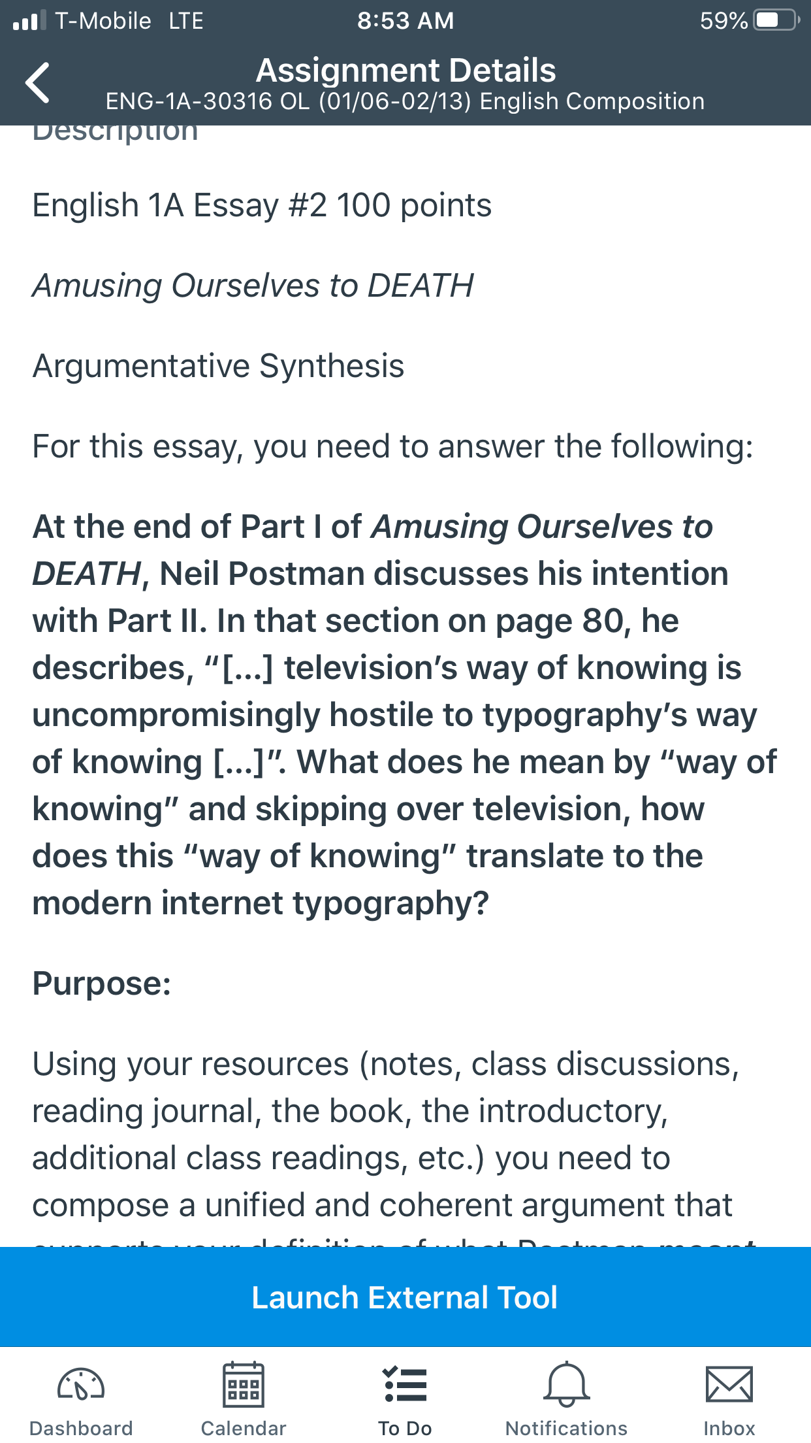Image resolution: width=811 pixels, height=1443 pixels.
Task: Tap the Inbox tab label
Action: (729, 1428)
